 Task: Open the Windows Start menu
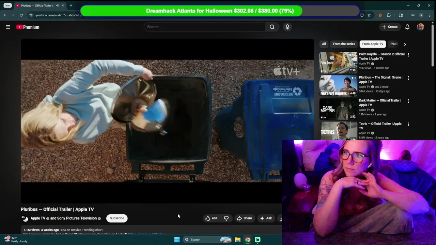coord(177,240)
